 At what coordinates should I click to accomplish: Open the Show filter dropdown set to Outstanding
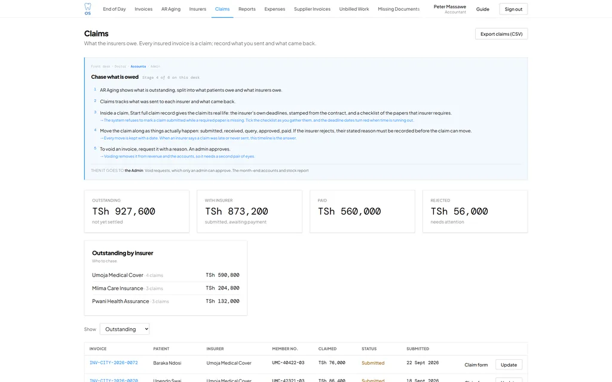(124, 329)
